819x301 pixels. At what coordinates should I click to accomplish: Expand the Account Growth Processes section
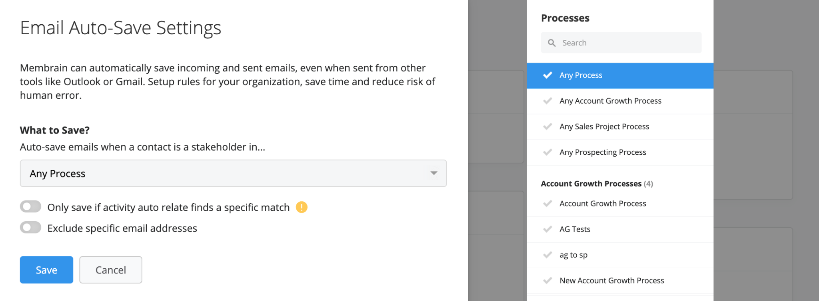(x=591, y=183)
